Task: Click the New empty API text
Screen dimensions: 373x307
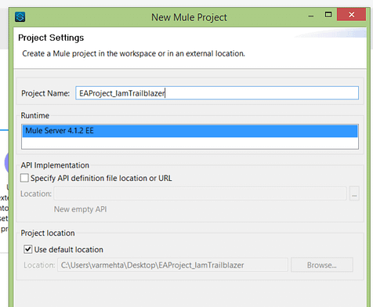Action: (80, 209)
